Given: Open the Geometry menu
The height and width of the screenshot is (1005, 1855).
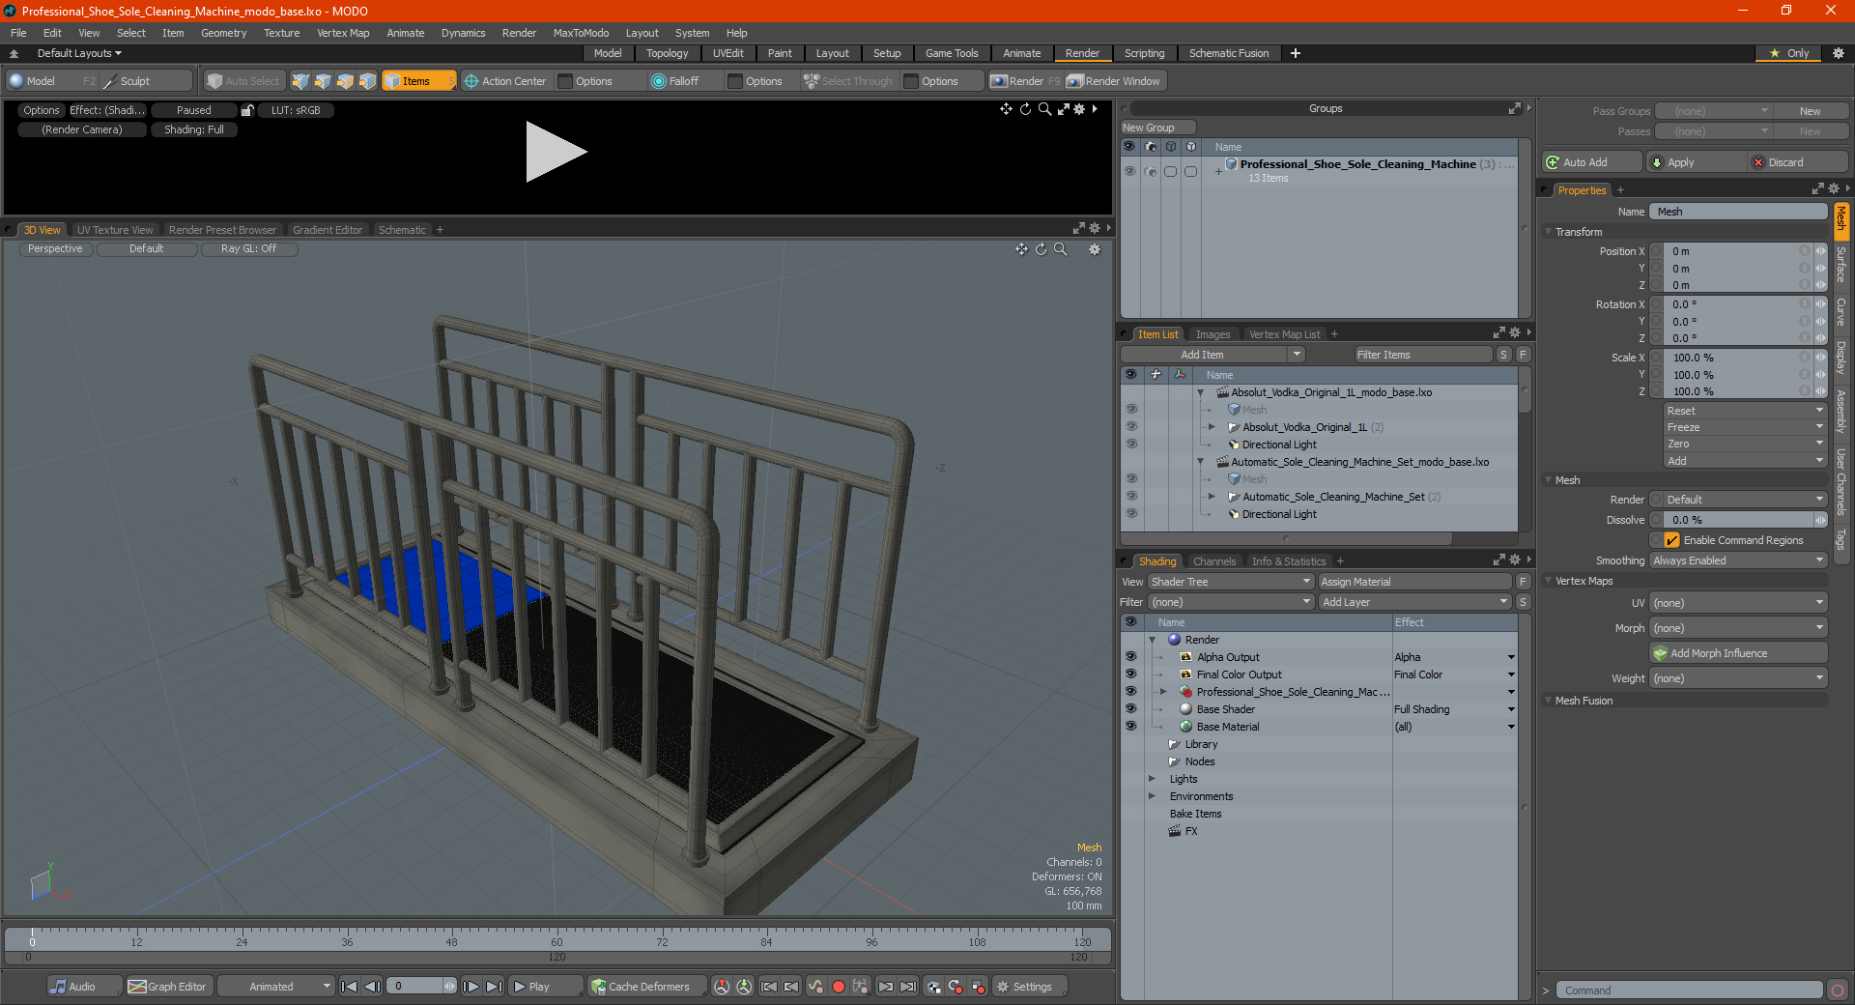Looking at the screenshot, I should click(x=223, y=33).
